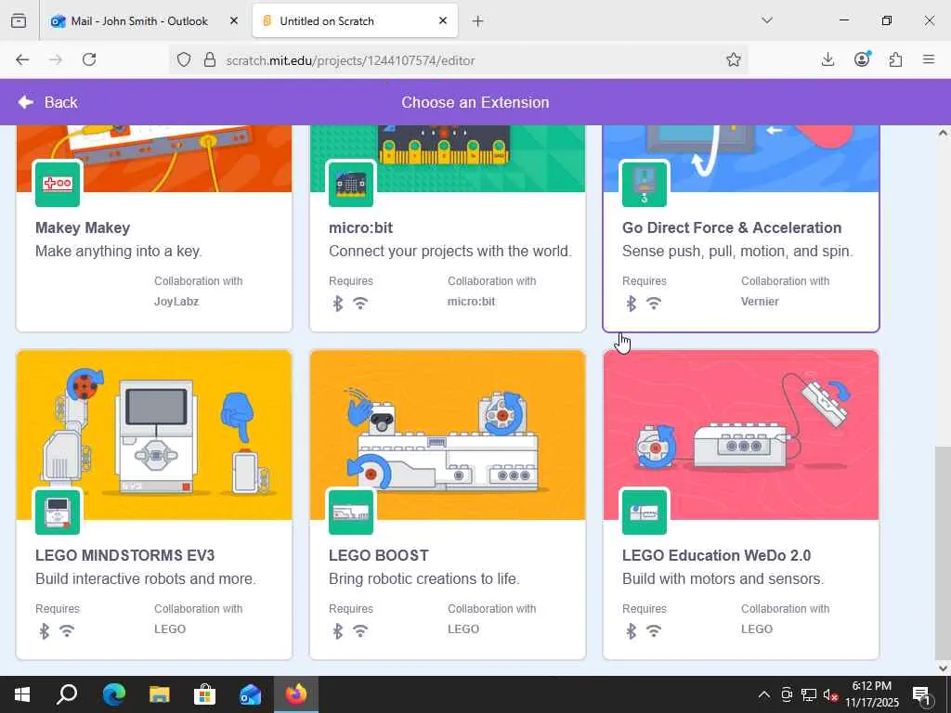Click the scrollbar up arrow
Image resolution: width=951 pixels, height=713 pixels.
pos(943,133)
